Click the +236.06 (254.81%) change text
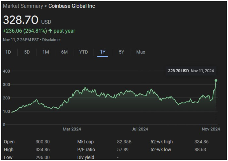Viewport: 228px width, 161px height. point(25,31)
